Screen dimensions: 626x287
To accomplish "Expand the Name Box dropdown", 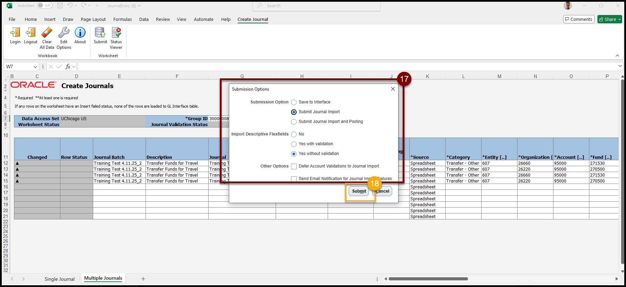I will click(x=35, y=67).
